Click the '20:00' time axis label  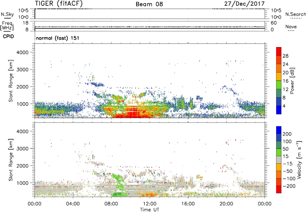(226, 204)
